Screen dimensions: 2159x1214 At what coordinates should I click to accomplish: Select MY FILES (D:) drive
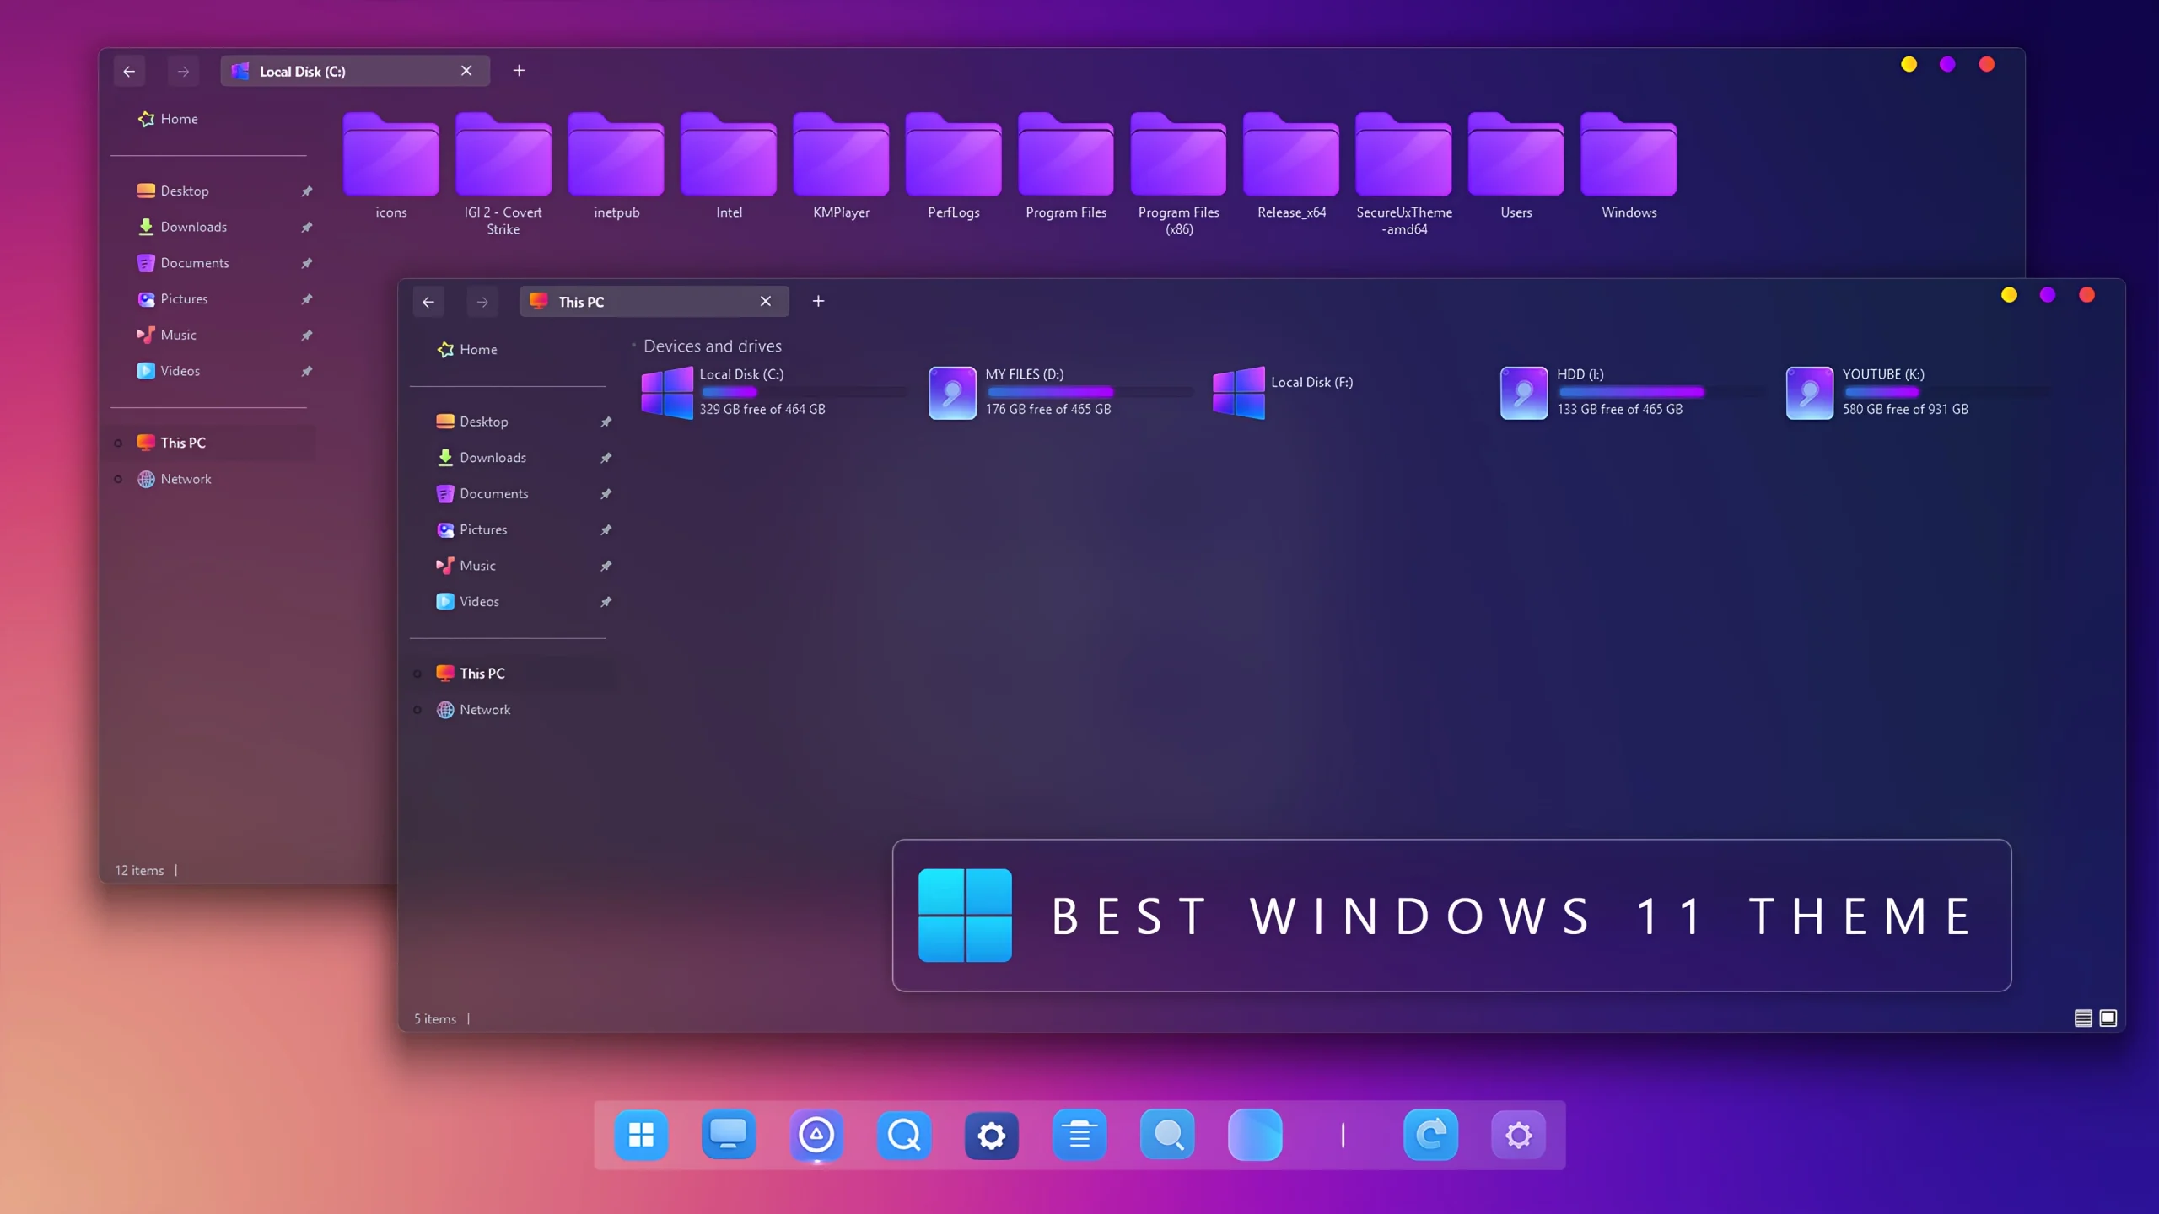click(1061, 392)
